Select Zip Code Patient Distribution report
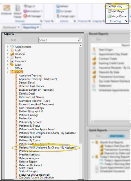 click(37, 178)
